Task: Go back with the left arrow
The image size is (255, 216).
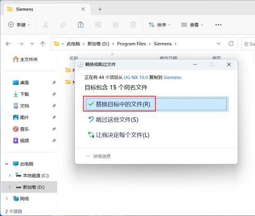Action: 8,44
